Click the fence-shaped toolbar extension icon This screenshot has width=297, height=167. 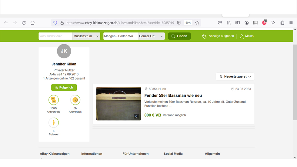255,23
